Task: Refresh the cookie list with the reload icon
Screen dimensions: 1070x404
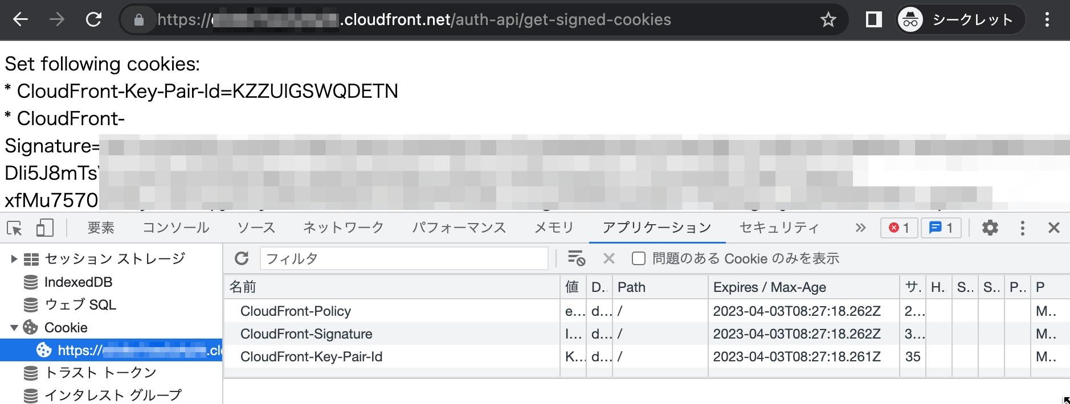Action: point(242,258)
